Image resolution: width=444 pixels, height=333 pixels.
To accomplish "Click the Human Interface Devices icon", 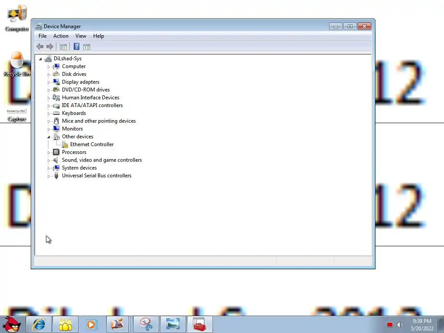I will click(x=56, y=98).
